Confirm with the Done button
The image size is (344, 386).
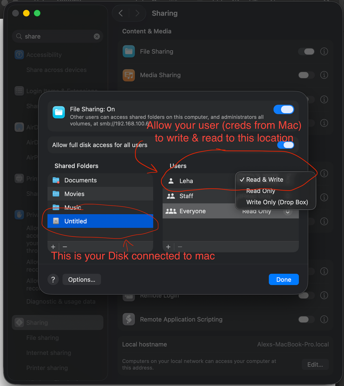[284, 279]
